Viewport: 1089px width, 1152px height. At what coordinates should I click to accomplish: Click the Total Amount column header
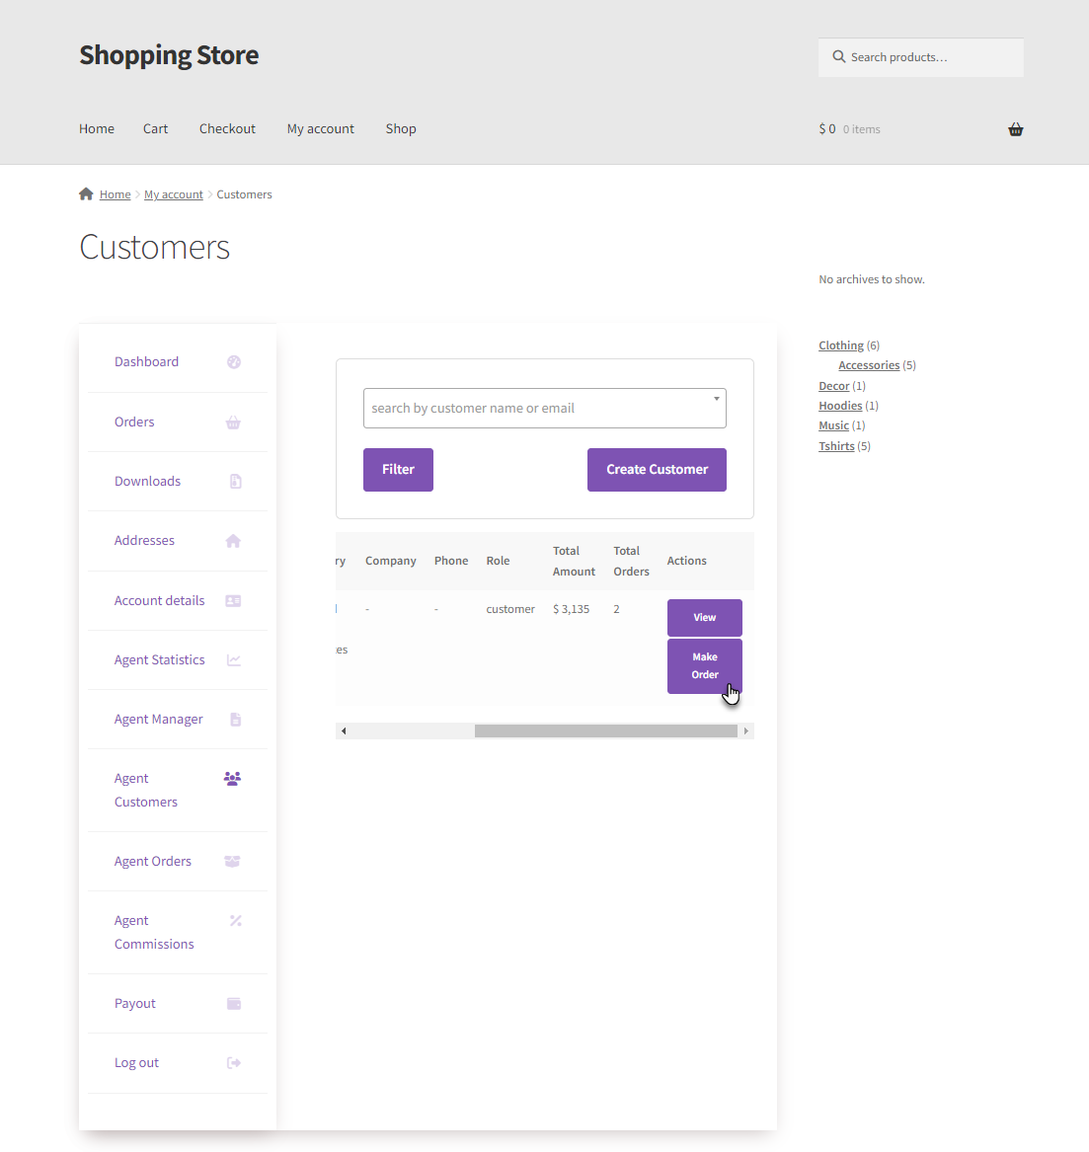[x=574, y=562]
